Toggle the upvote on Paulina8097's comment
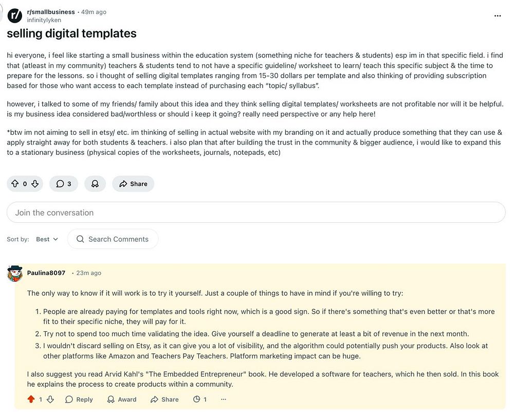The width and height of the screenshot is (514, 412). (31, 399)
